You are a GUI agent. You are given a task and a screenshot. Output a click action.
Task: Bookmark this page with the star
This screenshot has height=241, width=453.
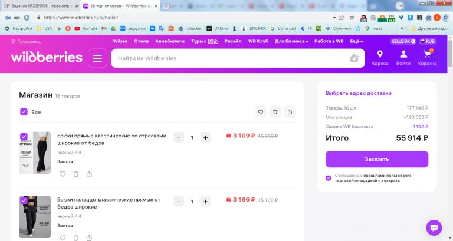[x=352, y=18]
